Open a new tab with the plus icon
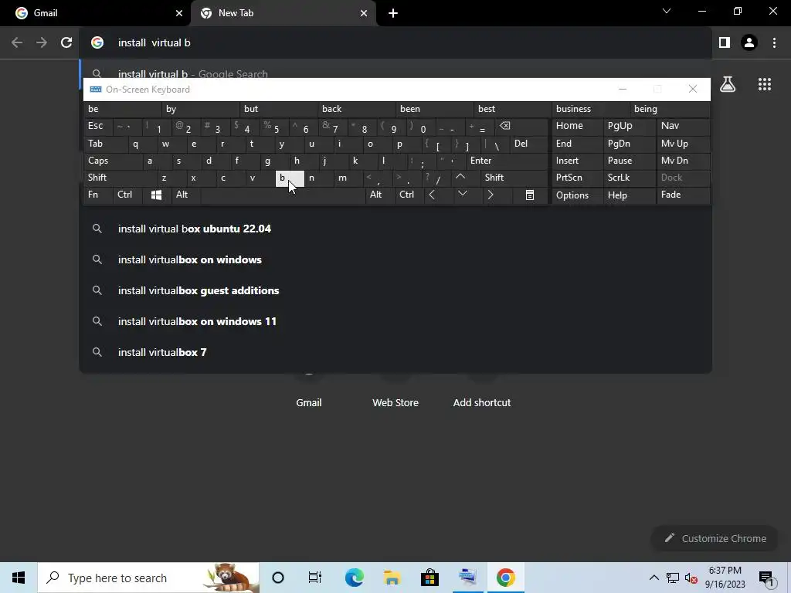 [393, 13]
